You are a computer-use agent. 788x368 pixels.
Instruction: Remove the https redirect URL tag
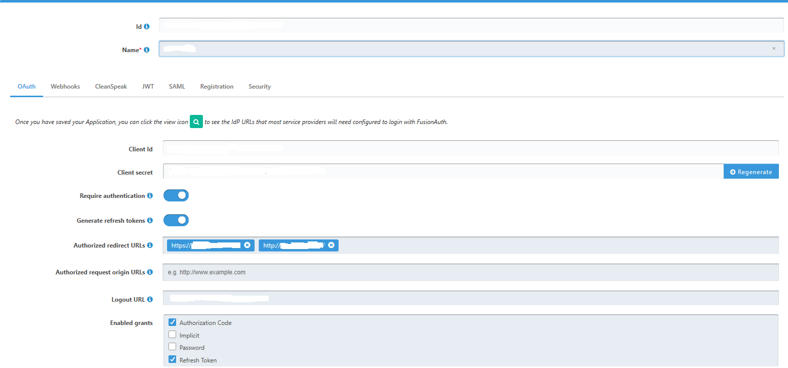[247, 245]
